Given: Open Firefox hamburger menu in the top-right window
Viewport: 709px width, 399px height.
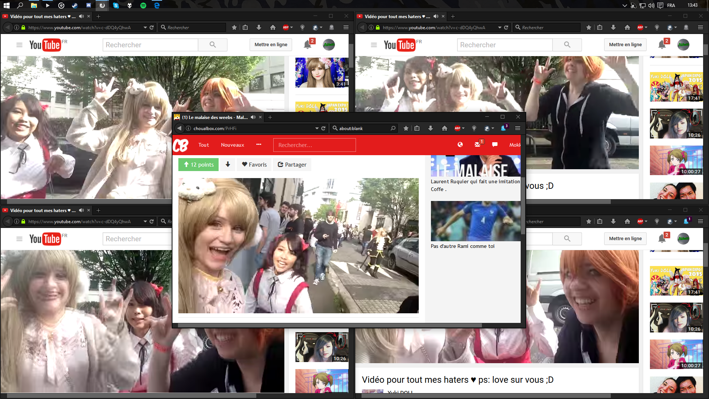Looking at the screenshot, I should [x=701, y=27].
